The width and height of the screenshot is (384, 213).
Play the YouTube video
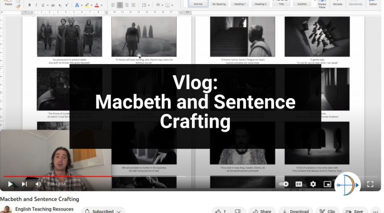tap(10, 184)
